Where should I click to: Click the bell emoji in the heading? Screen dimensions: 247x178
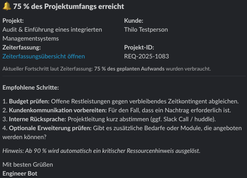tap(7, 6)
